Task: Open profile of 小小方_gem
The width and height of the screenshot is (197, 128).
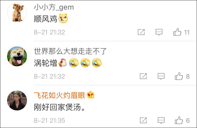Action: coord(54,7)
